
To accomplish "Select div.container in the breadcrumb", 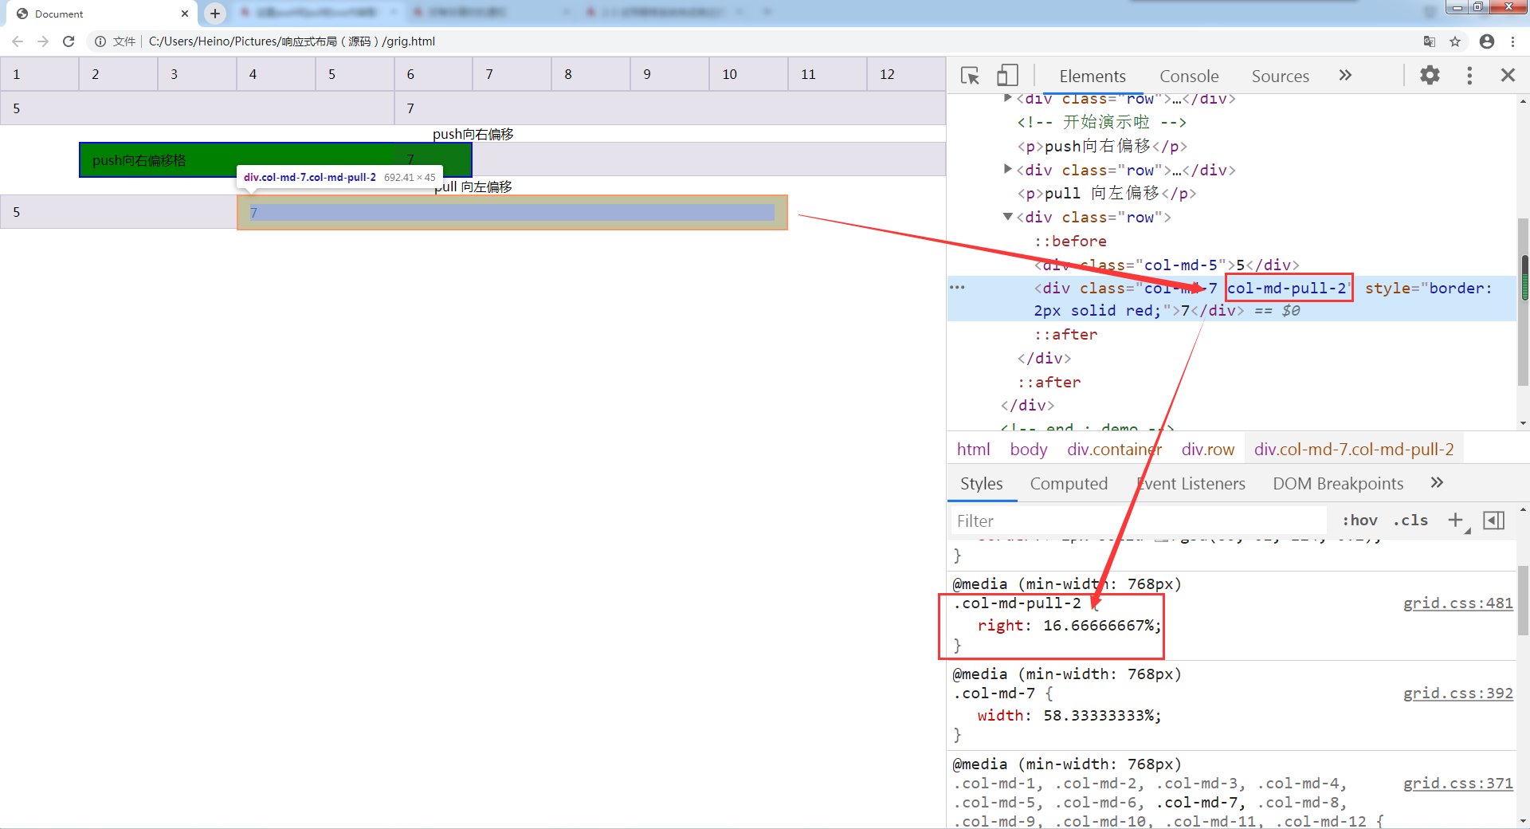I will pos(1114,449).
